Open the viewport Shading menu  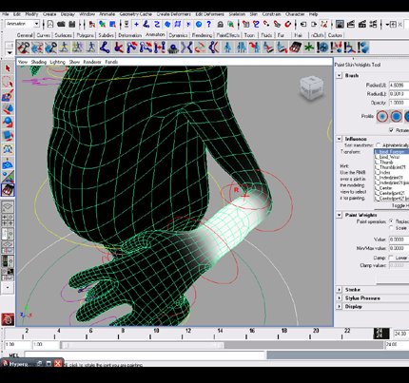[x=39, y=62]
